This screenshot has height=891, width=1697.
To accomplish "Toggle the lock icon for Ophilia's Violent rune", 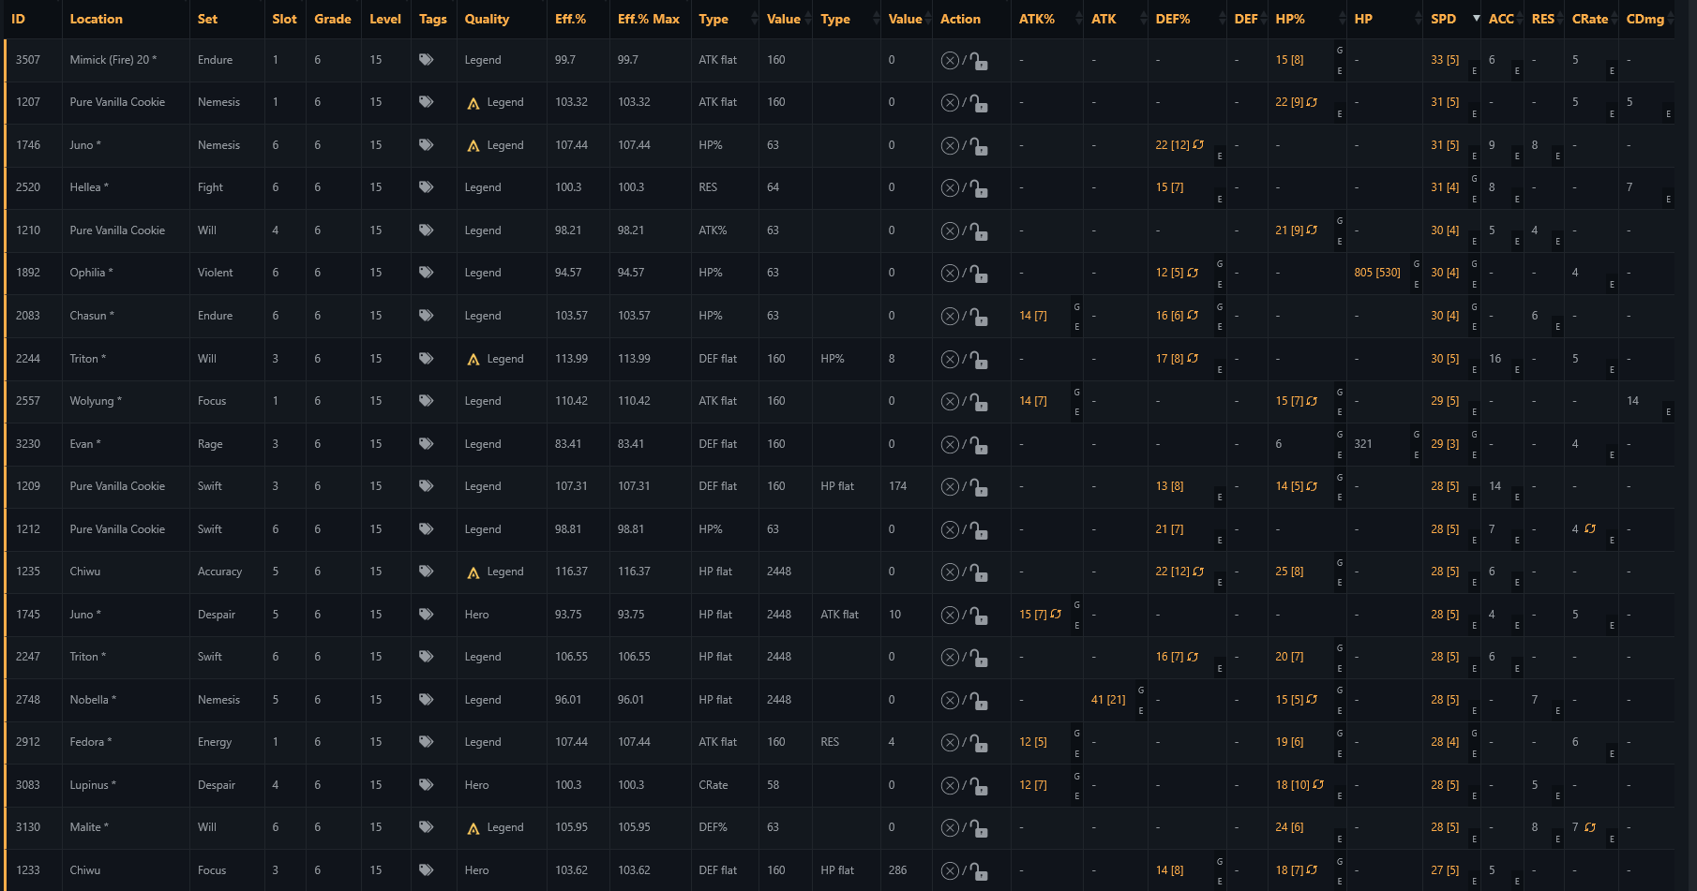I will click(978, 275).
